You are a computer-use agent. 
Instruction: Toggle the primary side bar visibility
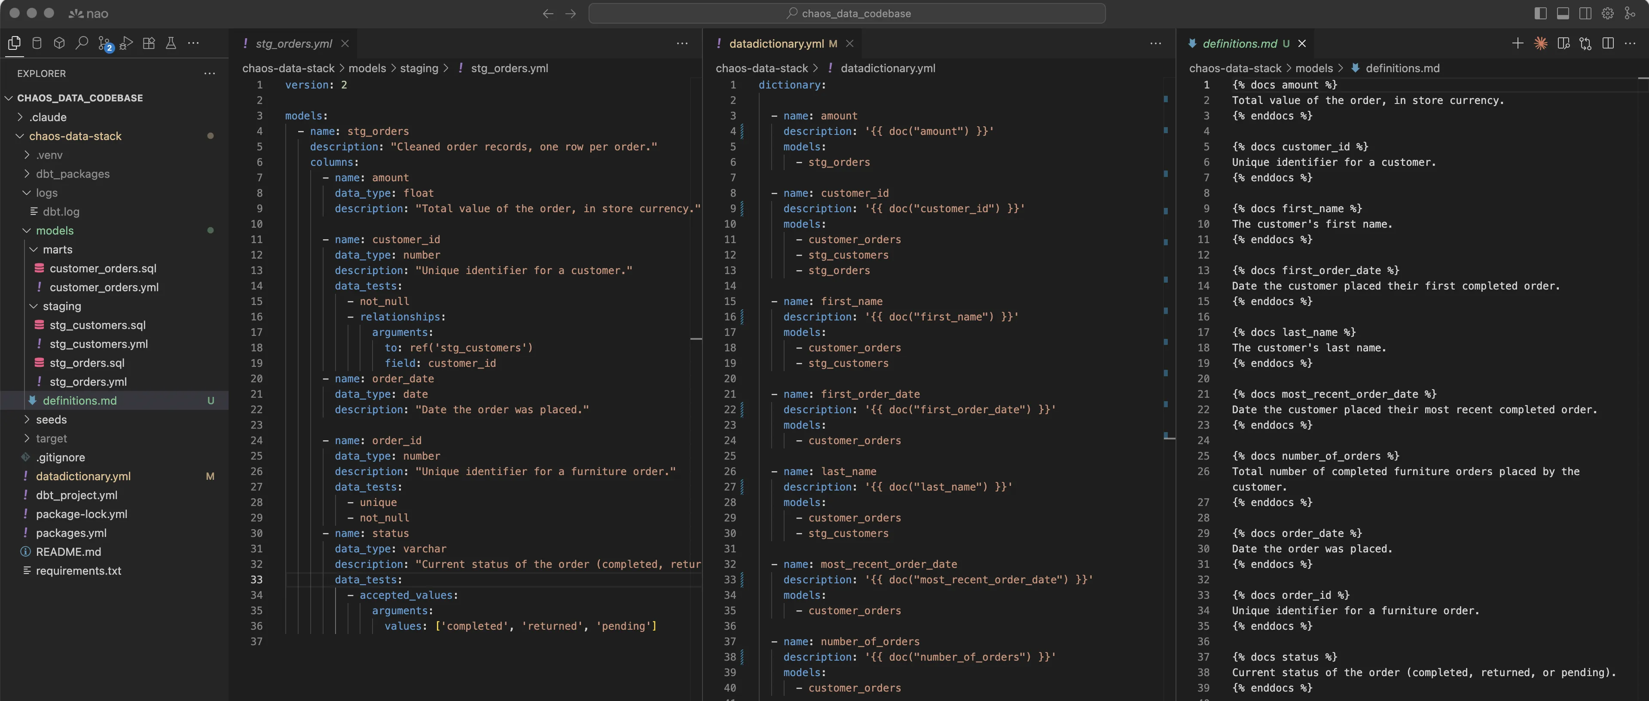point(1541,13)
